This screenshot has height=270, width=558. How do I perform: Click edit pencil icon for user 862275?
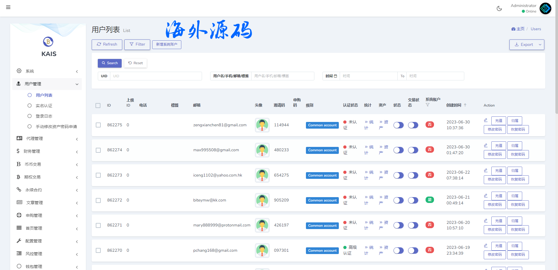coord(486,120)
